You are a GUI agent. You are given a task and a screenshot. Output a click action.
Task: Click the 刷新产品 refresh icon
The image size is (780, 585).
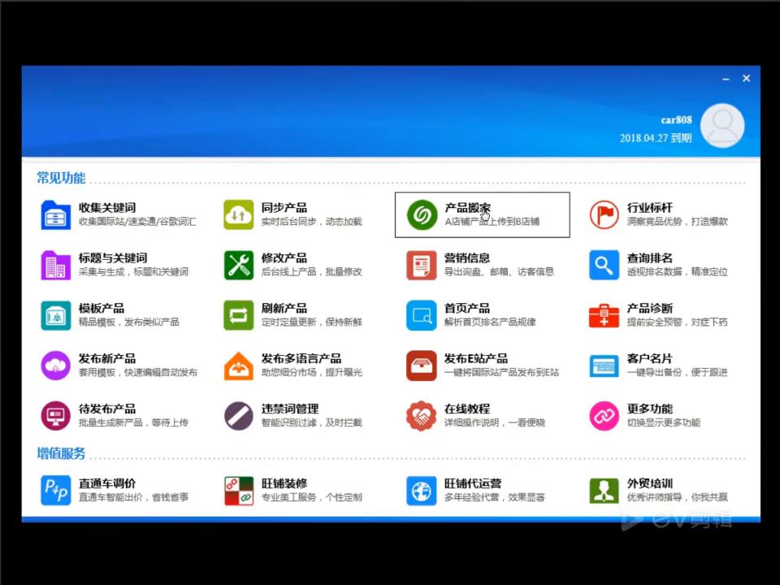tap(239, 315)
